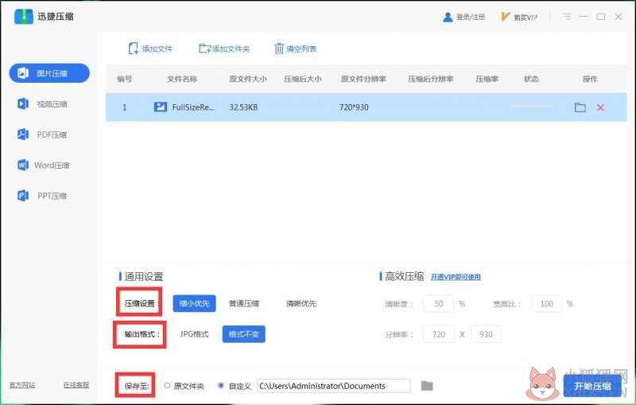Open output folder icon for FullSizeRe row
636x405 pixels.
[580, 107]
